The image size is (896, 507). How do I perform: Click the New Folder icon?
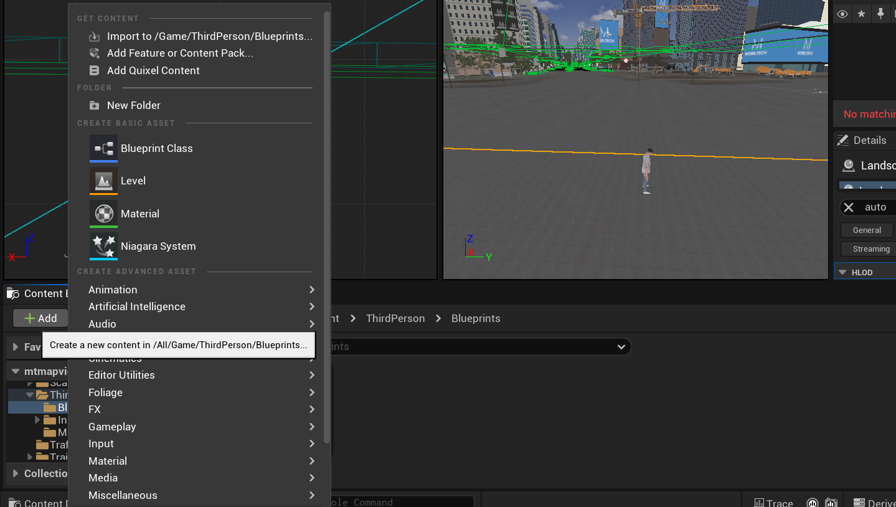[x=95, y=105]
